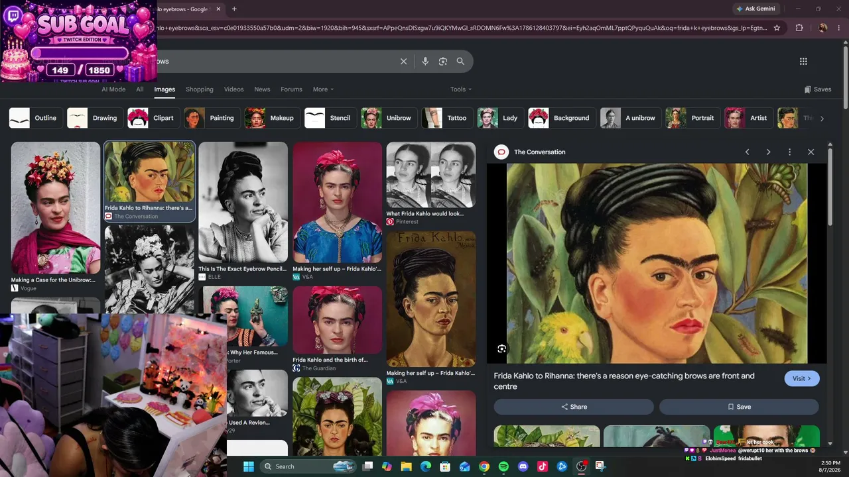Select the Drawing filter chip
Image resolution: width=849 pixels, height=477 pixels.
(95, 118)
